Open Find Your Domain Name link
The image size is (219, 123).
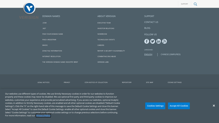click(x=52, y=34)
